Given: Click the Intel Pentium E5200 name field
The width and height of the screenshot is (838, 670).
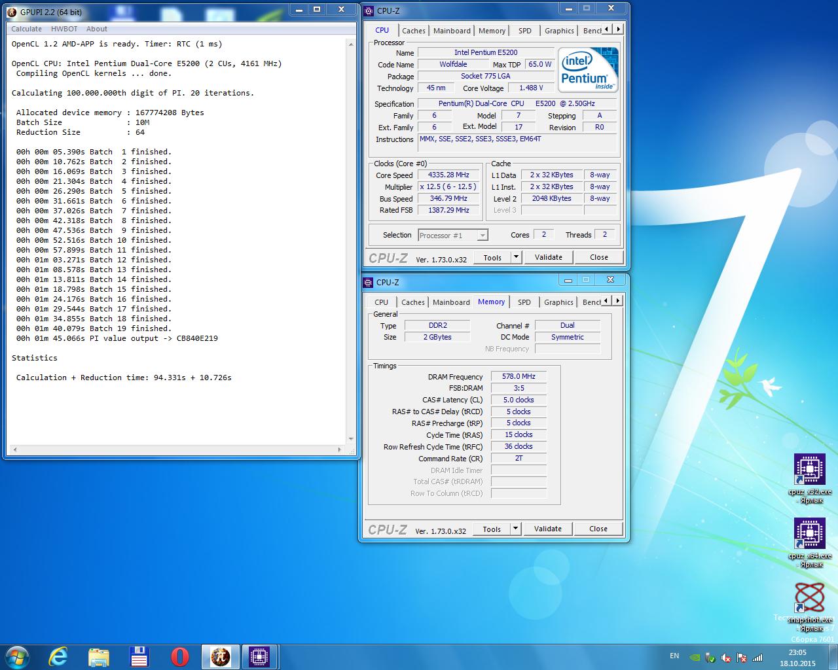Looking at the screenshot, I should click(486, 52).
